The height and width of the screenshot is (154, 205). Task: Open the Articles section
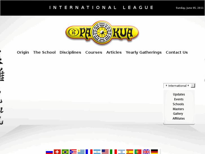pyautogui.click(x=114, y=52)
